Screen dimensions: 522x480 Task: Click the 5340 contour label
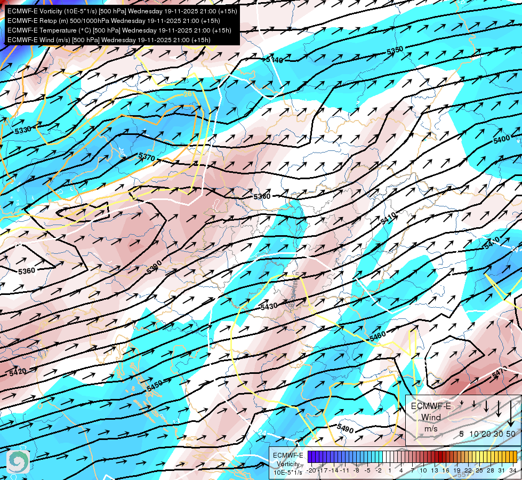pyautogui.click(x=274, y=60)
